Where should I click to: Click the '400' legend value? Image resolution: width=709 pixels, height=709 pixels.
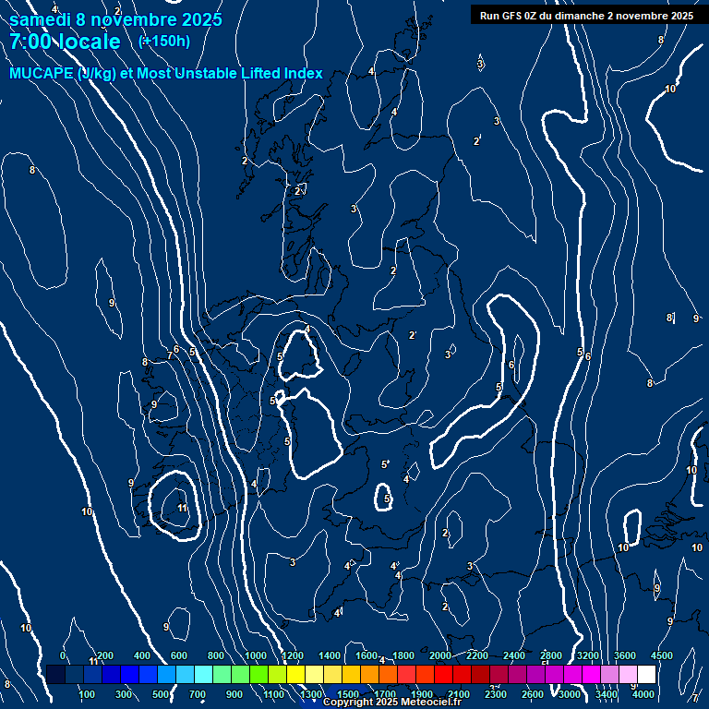pyautogui.click(x=142, y=655)
